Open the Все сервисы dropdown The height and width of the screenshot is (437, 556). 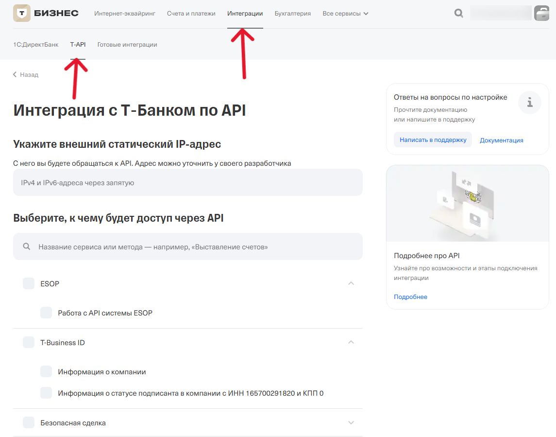pyautogui.click(x=345, y=14)
